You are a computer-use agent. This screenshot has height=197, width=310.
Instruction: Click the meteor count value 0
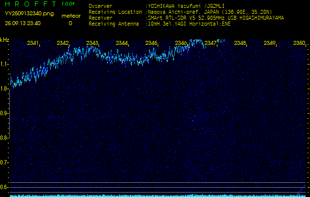(x=70, y=23)
